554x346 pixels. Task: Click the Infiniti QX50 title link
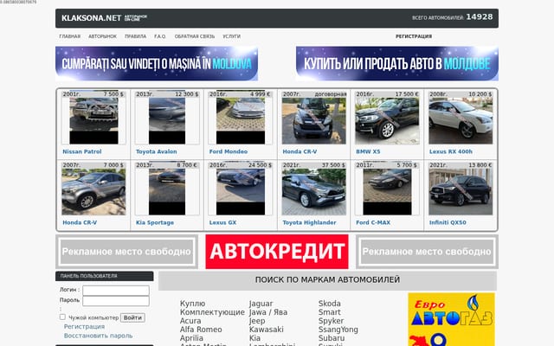click(448, 222)
